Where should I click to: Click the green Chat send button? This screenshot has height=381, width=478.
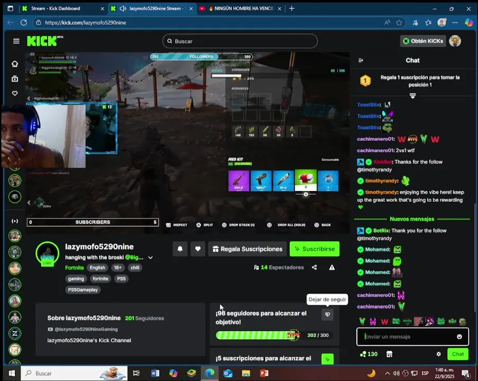point(458,354)
